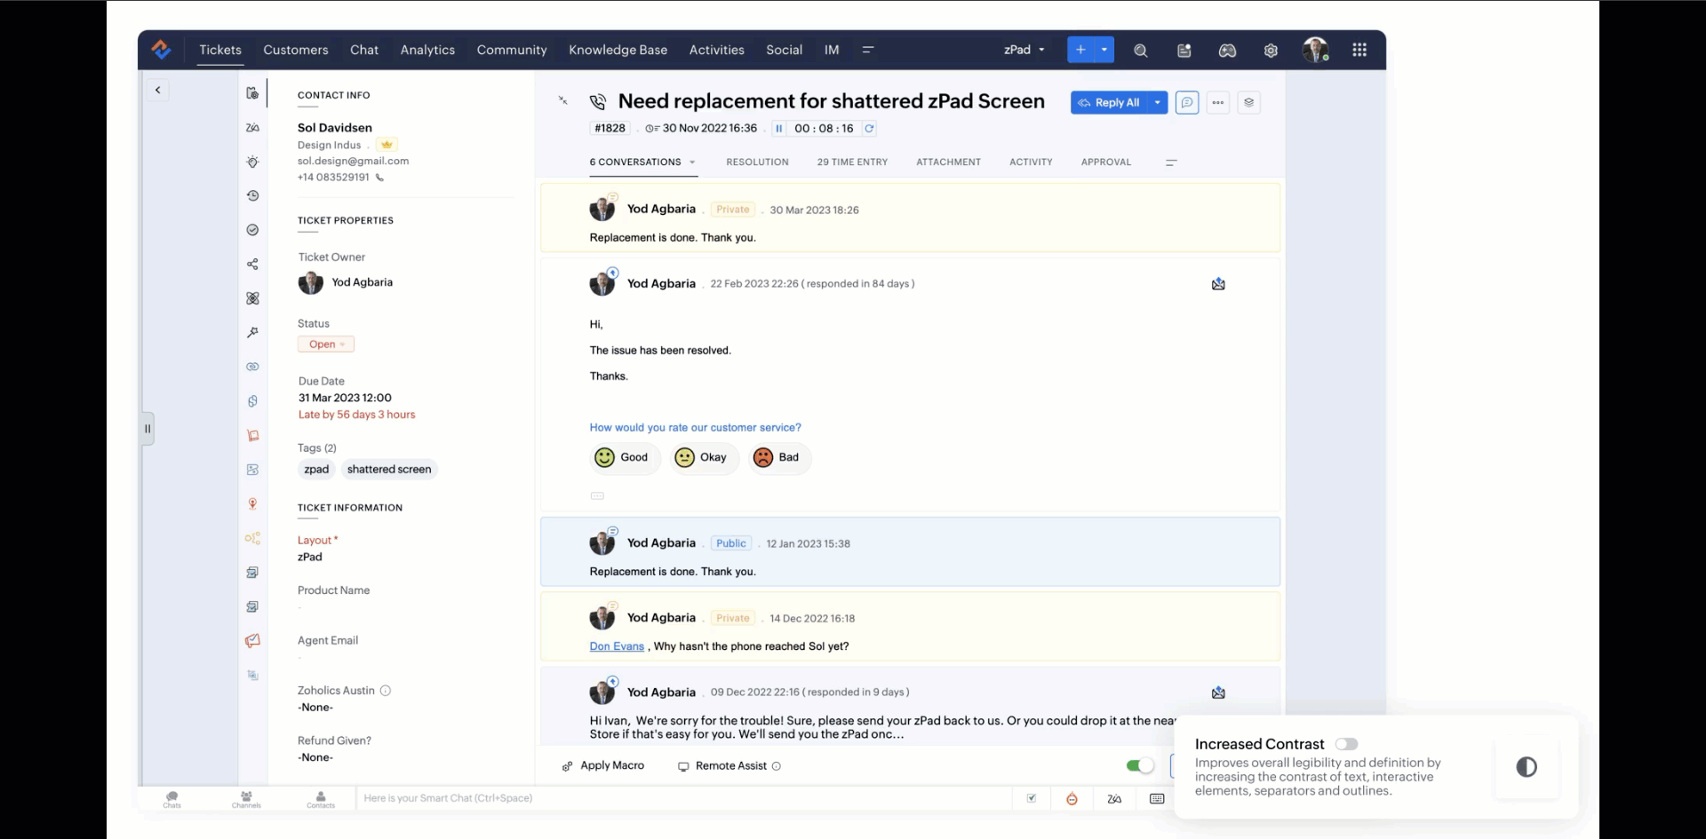Open the Knowledge Base menu
This screenshot has height=839, width=1706.
pos(618,50)
